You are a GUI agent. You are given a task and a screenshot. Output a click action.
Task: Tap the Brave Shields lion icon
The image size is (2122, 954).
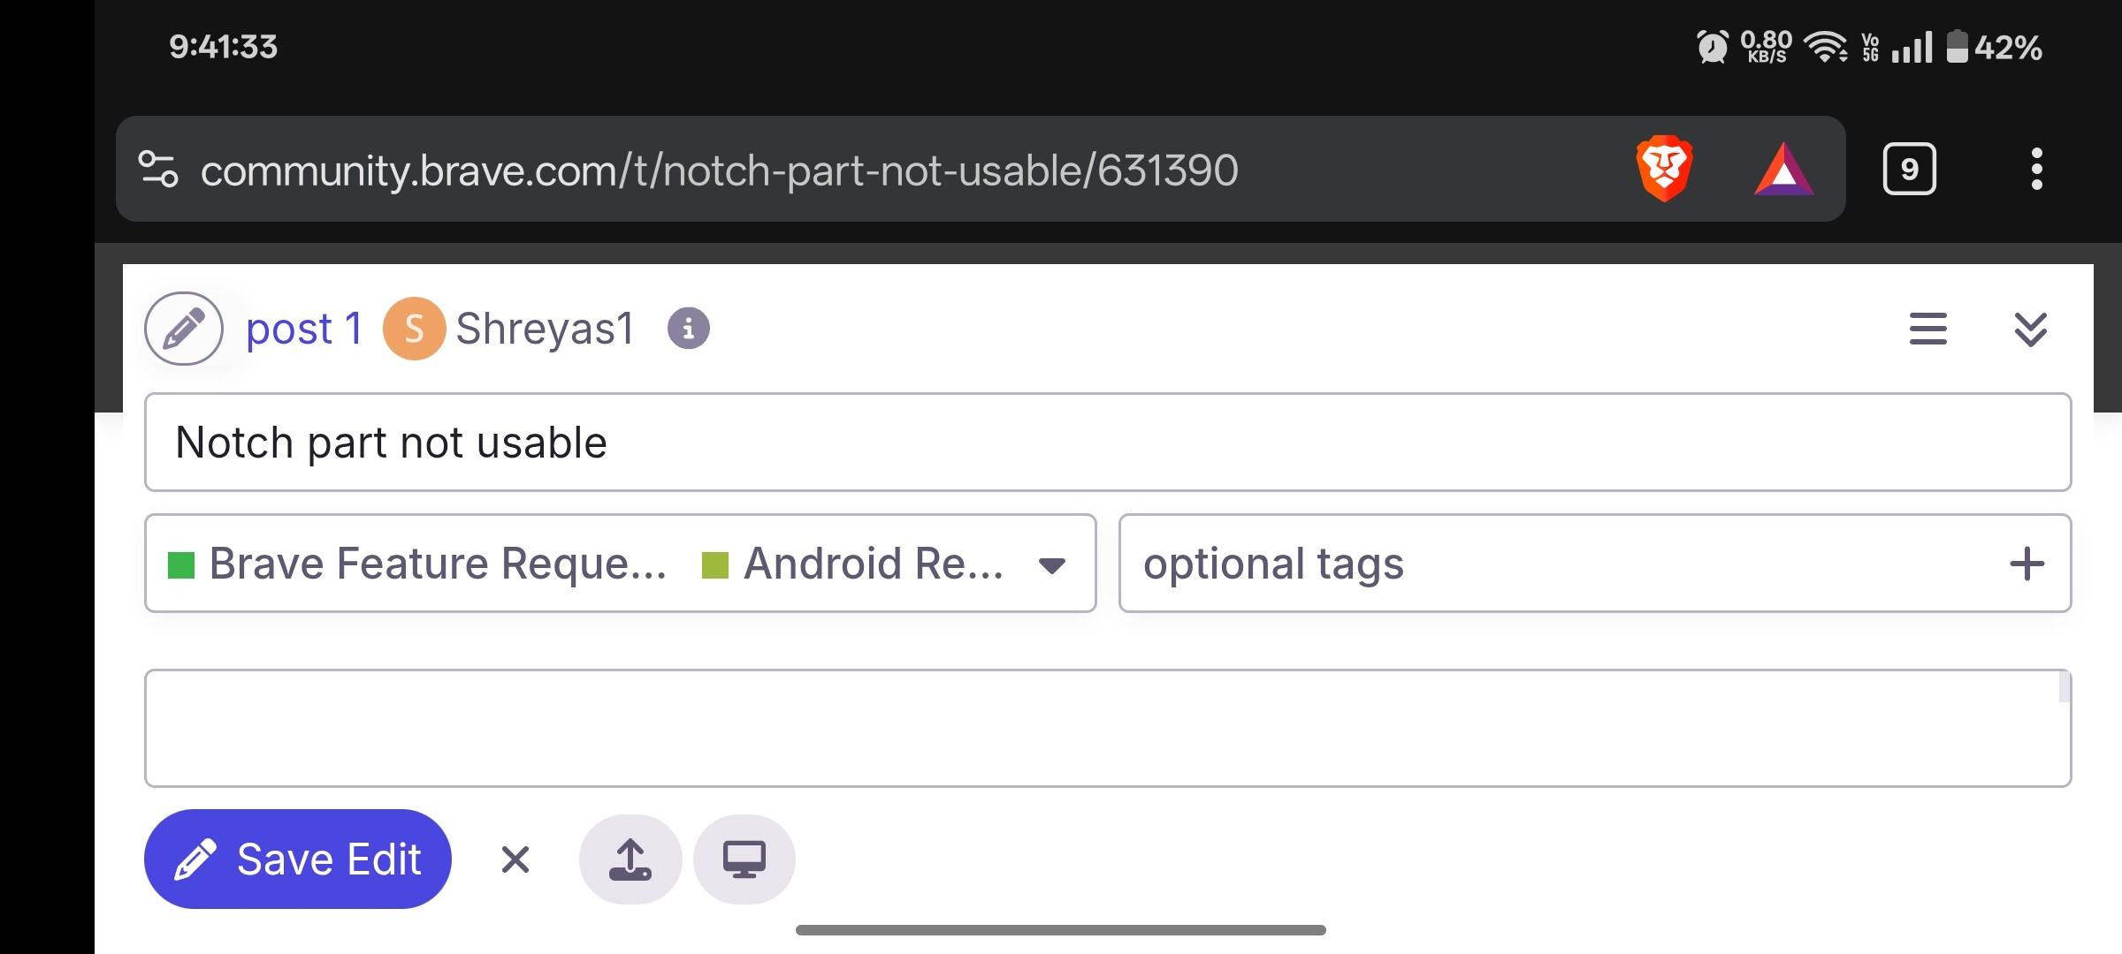(1664, 169)
